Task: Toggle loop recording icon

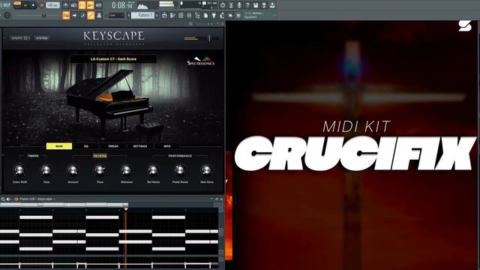Action: click(98, 5)
